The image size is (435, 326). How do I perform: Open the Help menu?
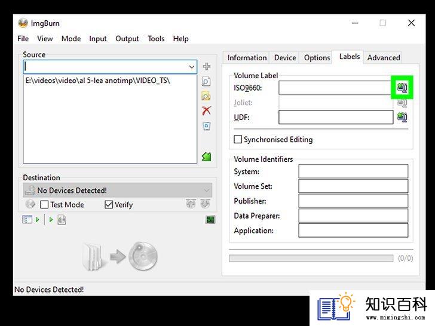click(x=181, y=39)
